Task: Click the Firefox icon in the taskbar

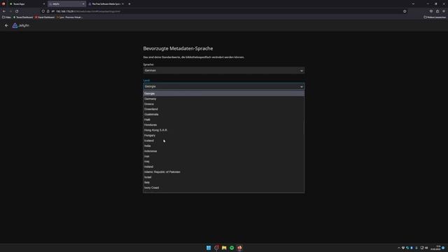Action: point(239,248)
